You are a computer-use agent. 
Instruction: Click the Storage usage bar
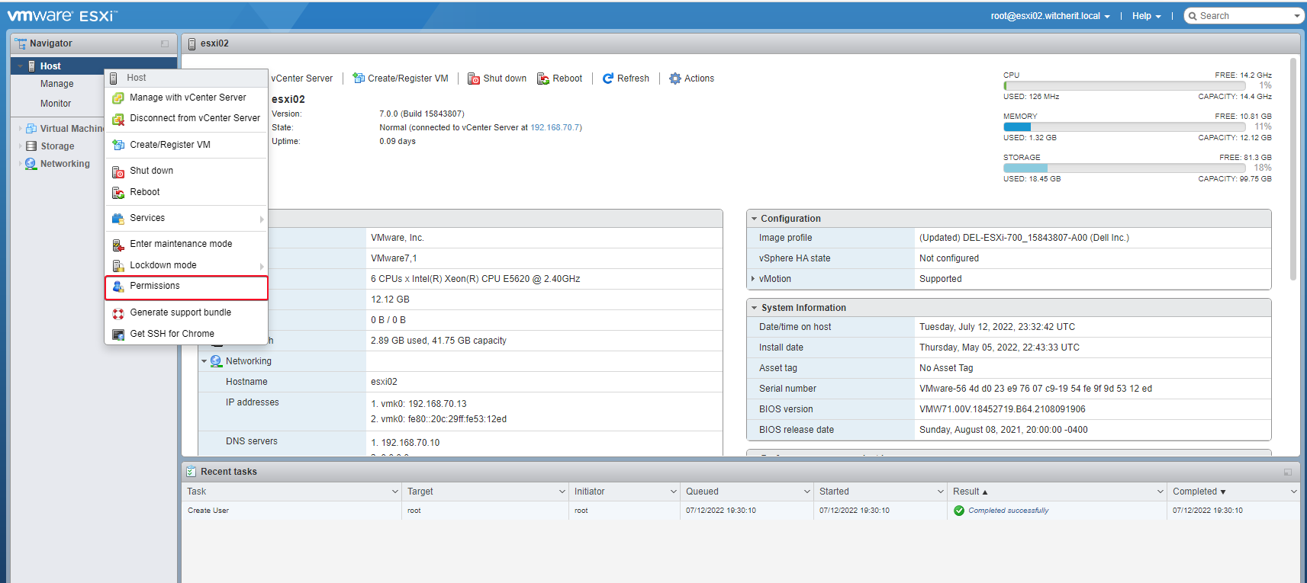pos(1124,168)
